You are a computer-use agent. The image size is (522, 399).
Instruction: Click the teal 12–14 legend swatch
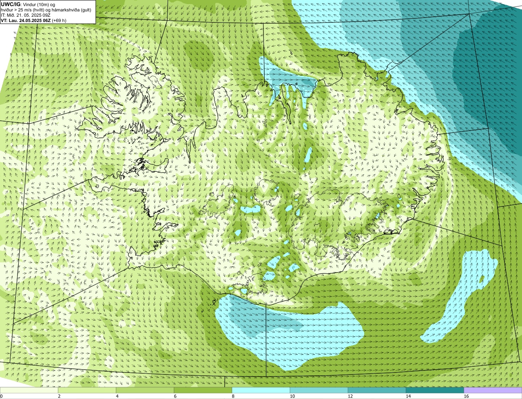(x=377, y=390)
